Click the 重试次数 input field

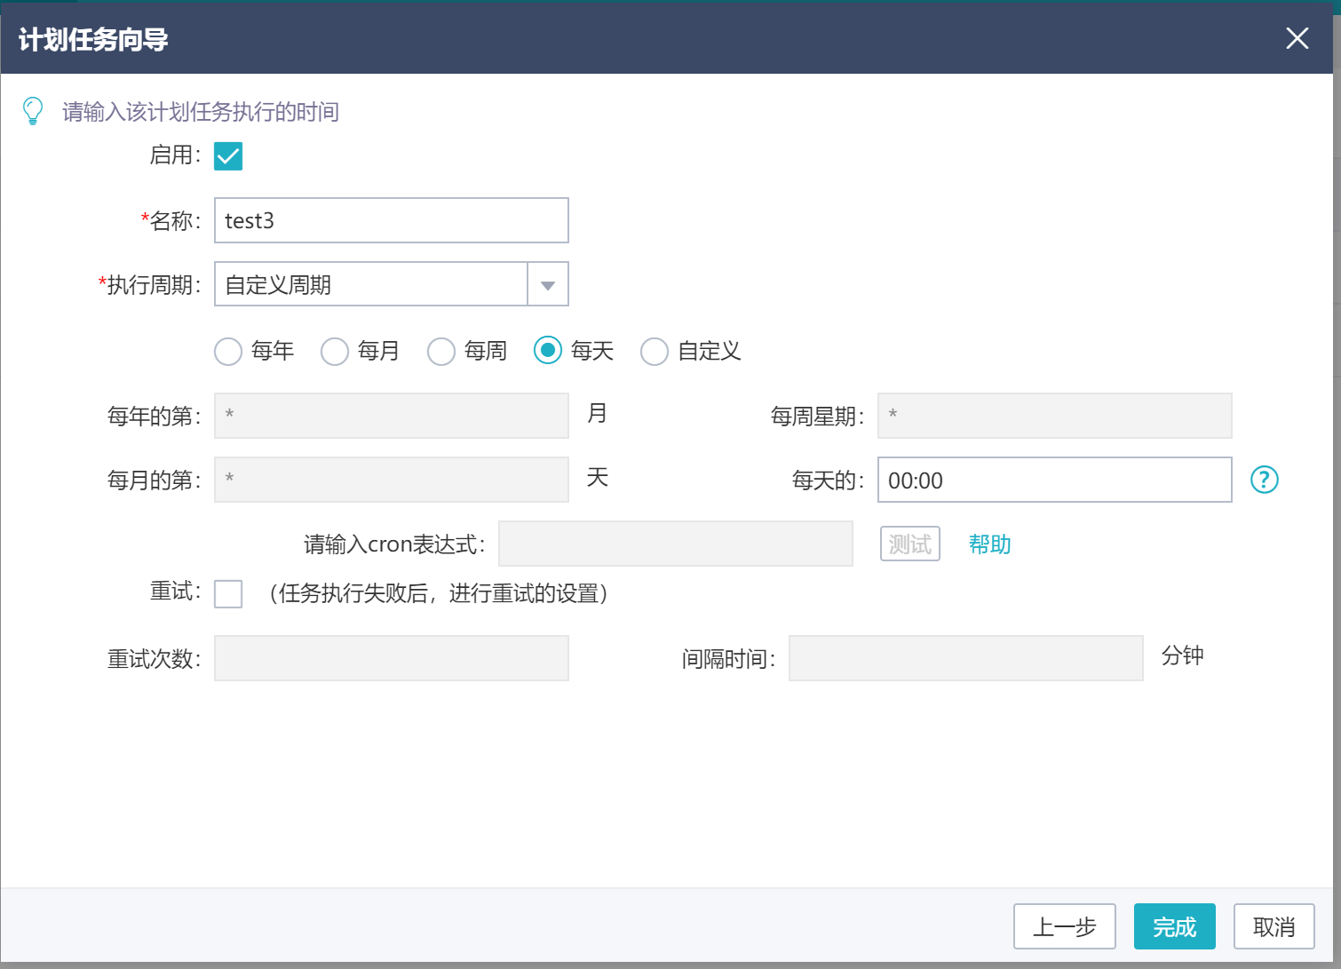[x=392, y=658]
